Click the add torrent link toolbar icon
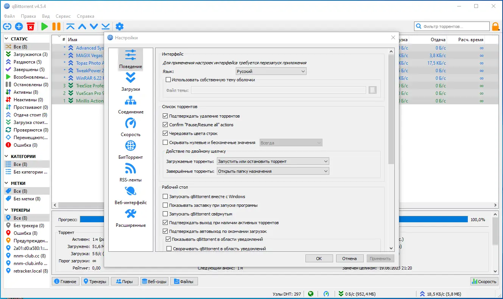The image size is (503, 299). pos(7,26)
